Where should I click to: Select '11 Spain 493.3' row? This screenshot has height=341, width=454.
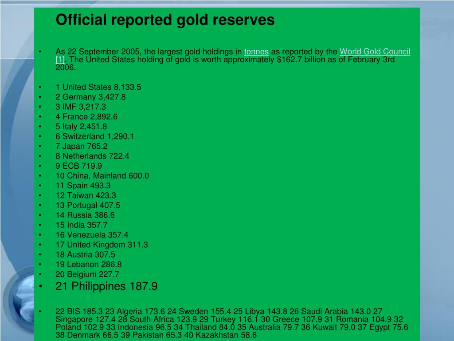point(83,186)
